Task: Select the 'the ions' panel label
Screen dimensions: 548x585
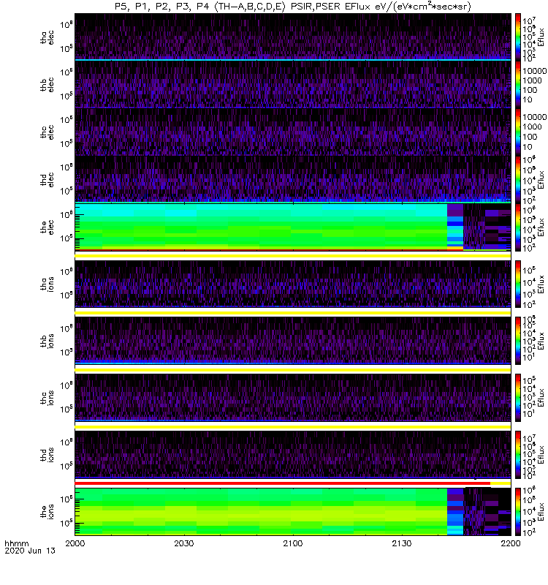Action: 47,511
